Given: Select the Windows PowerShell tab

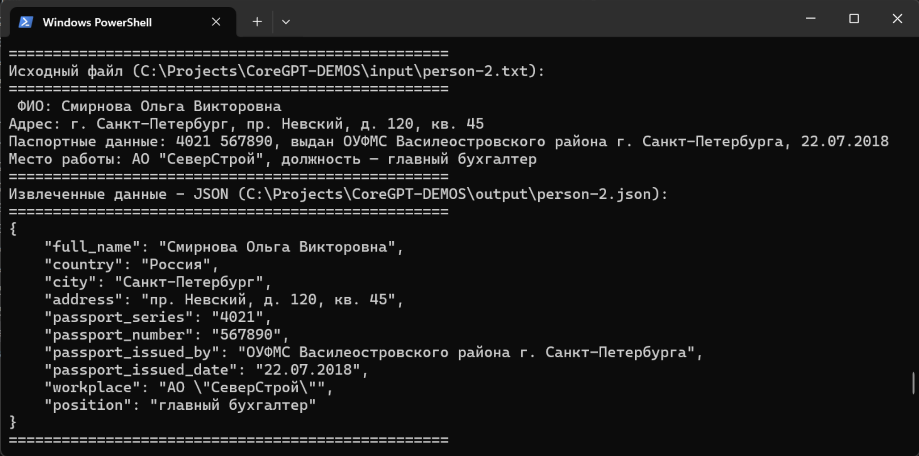Looking at the screenshot, I should pos(98,22).
